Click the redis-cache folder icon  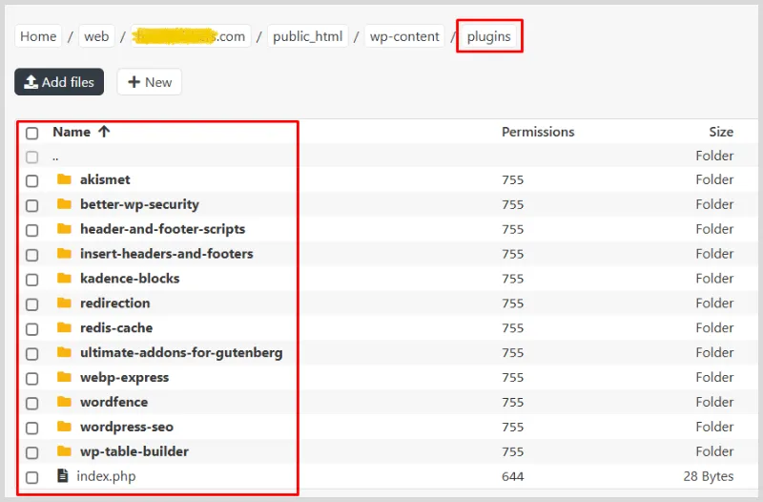[x=64, y=327]
